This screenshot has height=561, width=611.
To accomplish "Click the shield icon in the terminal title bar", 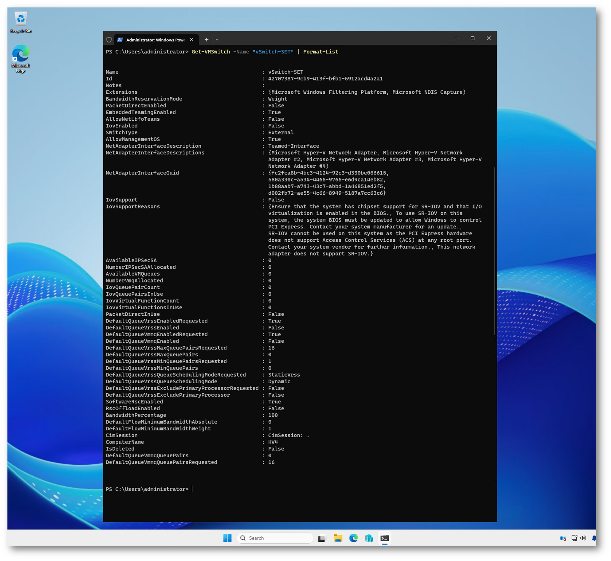I will click(109, 40).
